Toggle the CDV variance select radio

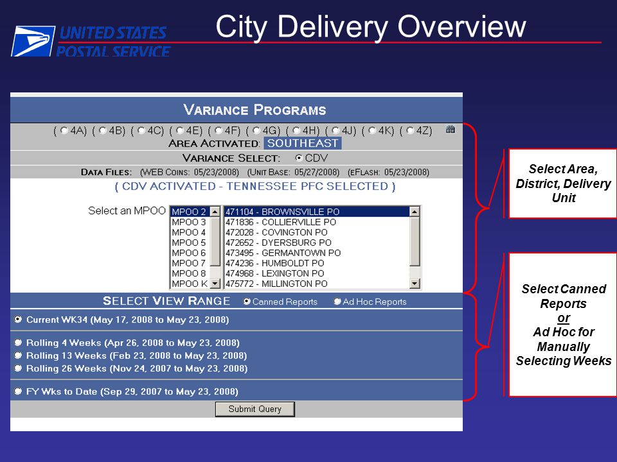pos(299,158)
